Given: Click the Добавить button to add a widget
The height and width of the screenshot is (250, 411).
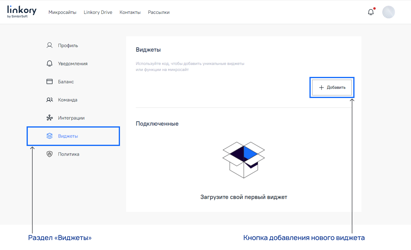Looking at the screenshot, I should (x=332, y=87).
